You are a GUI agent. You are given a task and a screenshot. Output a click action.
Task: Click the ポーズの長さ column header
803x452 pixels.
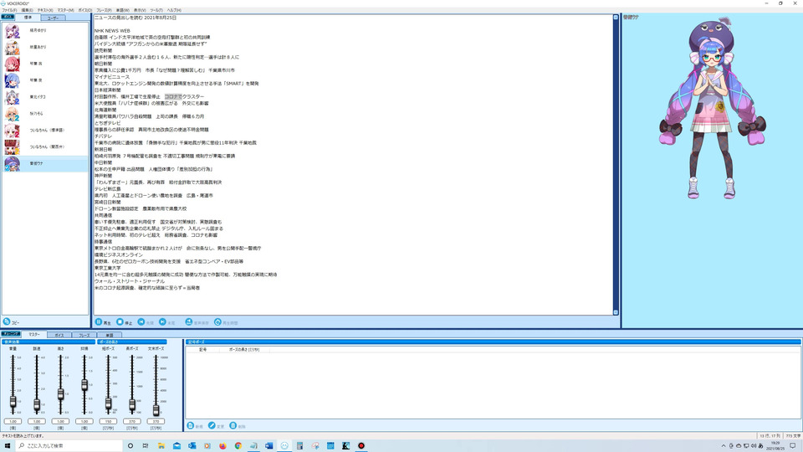243,350
